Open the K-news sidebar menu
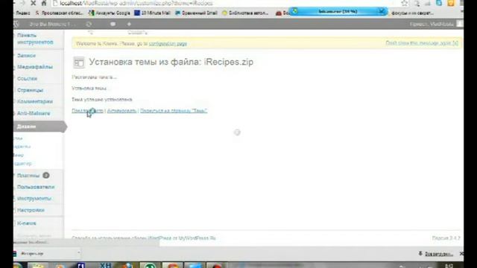Screen dimensions: 477x268 [27, 223]
